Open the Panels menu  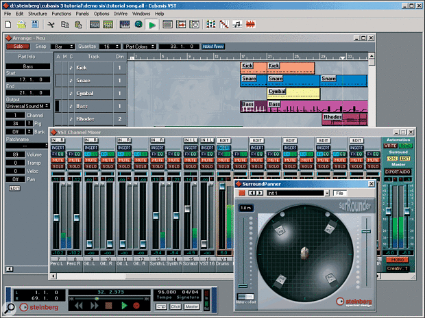(82, 14)
